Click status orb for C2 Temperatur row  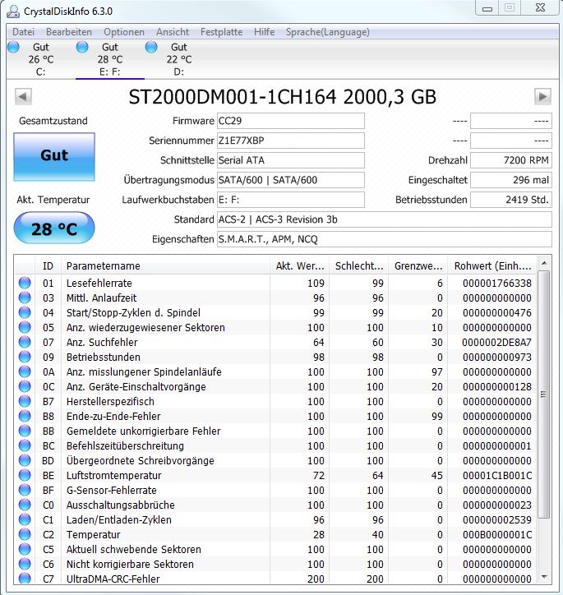pyautogui.click(x=25, y=534)
